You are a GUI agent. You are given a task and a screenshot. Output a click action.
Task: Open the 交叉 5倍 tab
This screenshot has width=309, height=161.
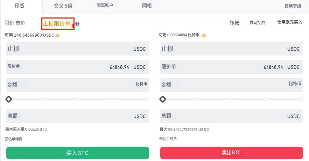click(x=63, y=6)
